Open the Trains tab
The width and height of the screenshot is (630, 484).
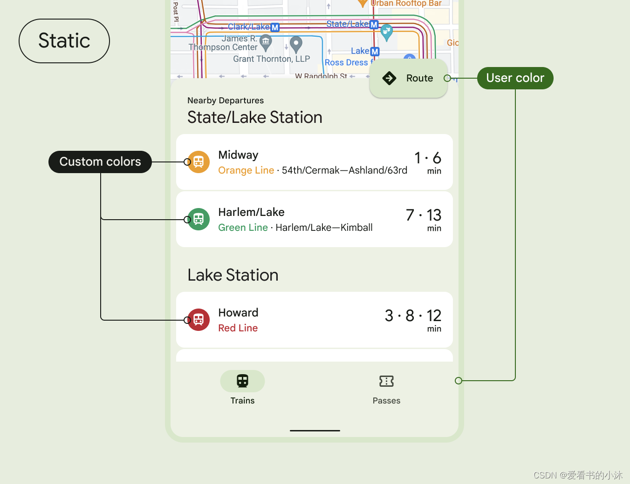point(242,388)
